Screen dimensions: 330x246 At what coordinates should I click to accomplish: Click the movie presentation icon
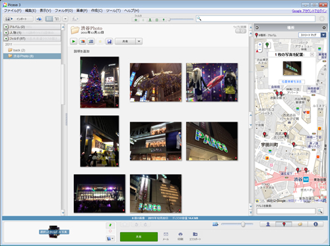coord(91,41)
